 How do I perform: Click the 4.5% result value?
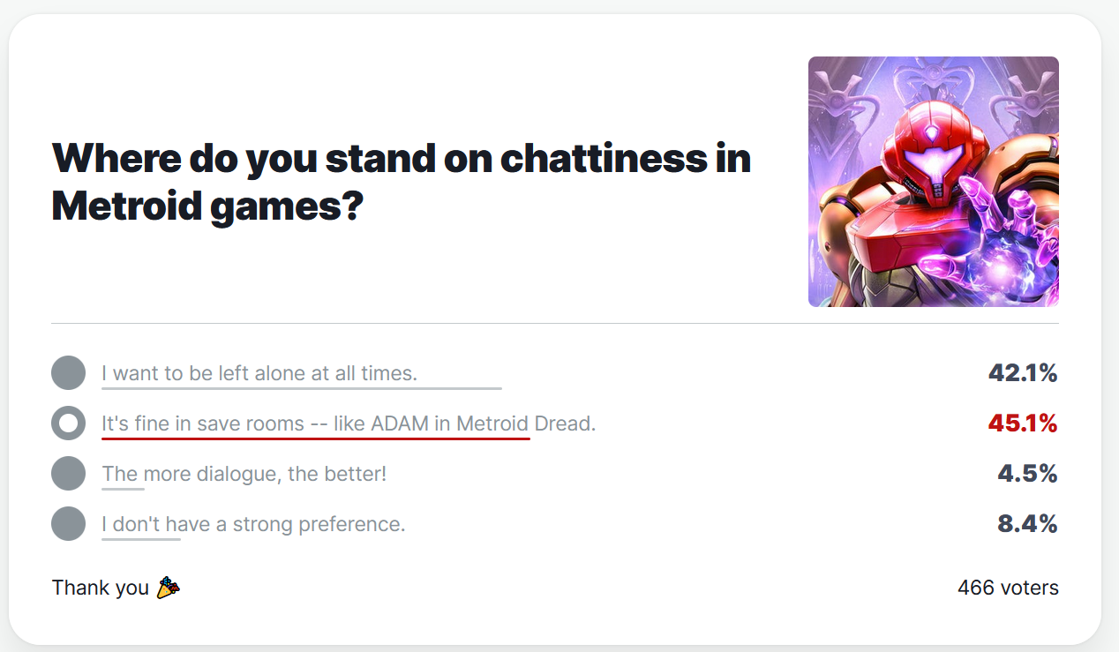1027,474
